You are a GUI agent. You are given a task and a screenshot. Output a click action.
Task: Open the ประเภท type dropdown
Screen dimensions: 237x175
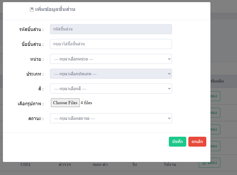click(x=111, y=74)
